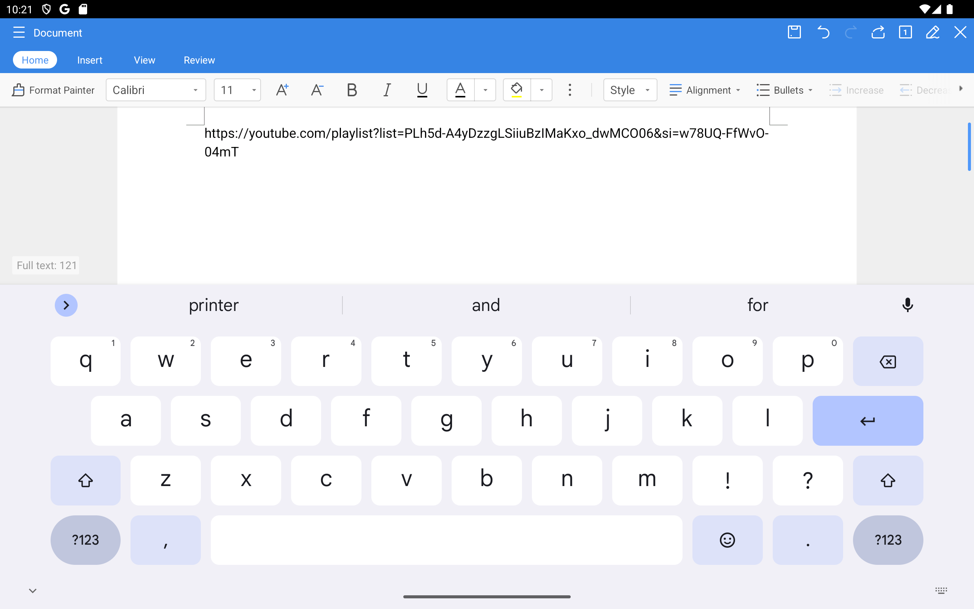Hide the keyboard with the down chevron
This screenshot has width=974, height=609.
[33, 591]
